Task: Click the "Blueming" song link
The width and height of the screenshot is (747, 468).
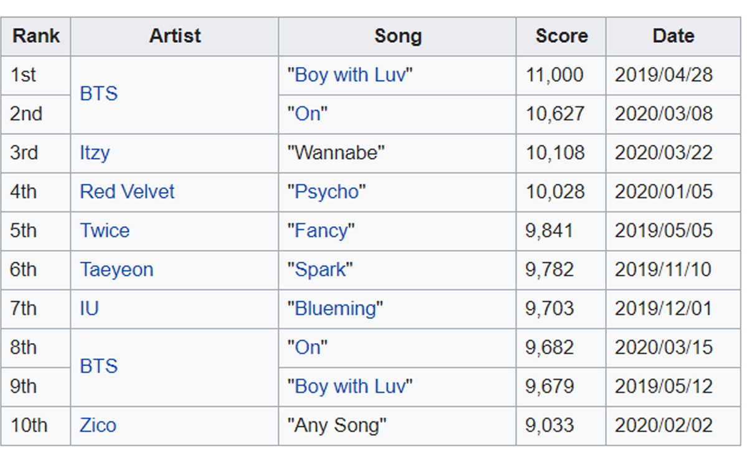Action: [336, 308]
